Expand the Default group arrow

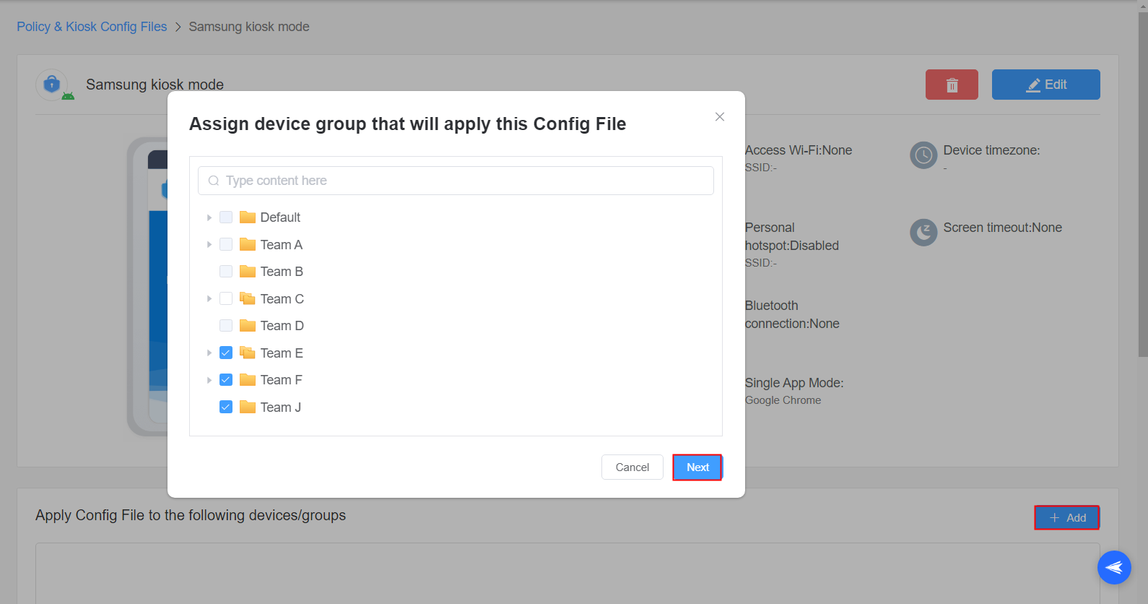(209, 217)
